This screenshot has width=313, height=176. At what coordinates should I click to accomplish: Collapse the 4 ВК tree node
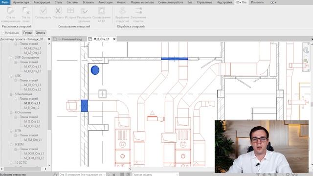pyautogui.click(x=11, y=76)
